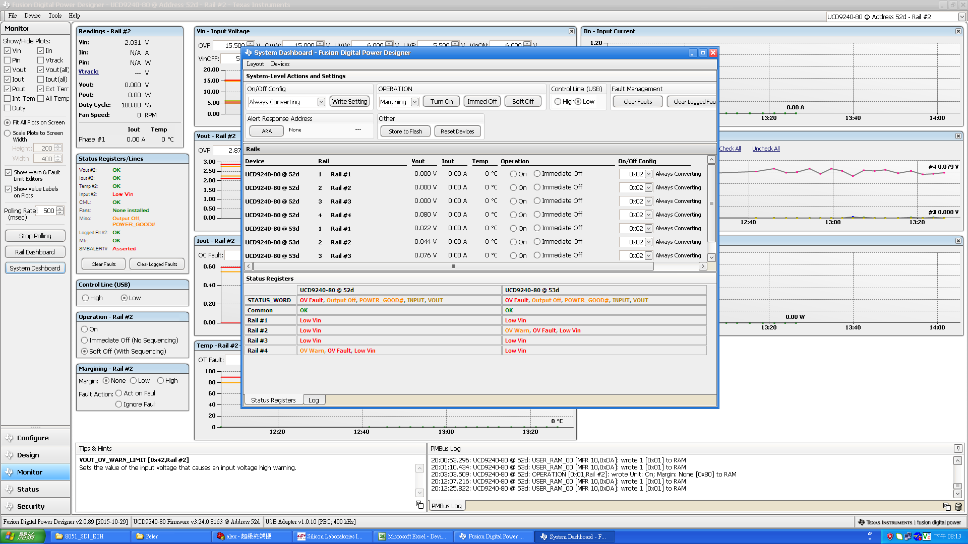Enable the Duty plot checkbox

pos(7,108)
